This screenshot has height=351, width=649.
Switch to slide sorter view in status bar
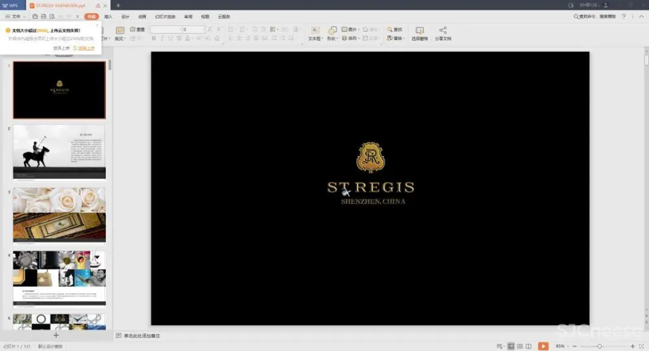click(x=520, y=346)
